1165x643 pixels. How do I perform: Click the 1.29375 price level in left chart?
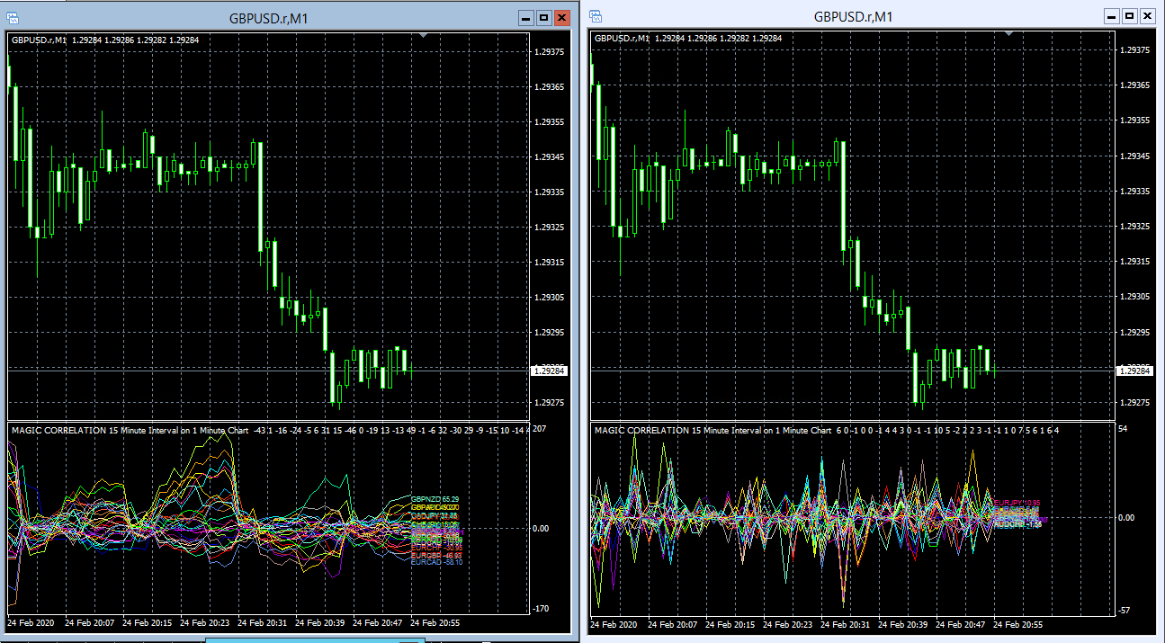pos(551,52)
